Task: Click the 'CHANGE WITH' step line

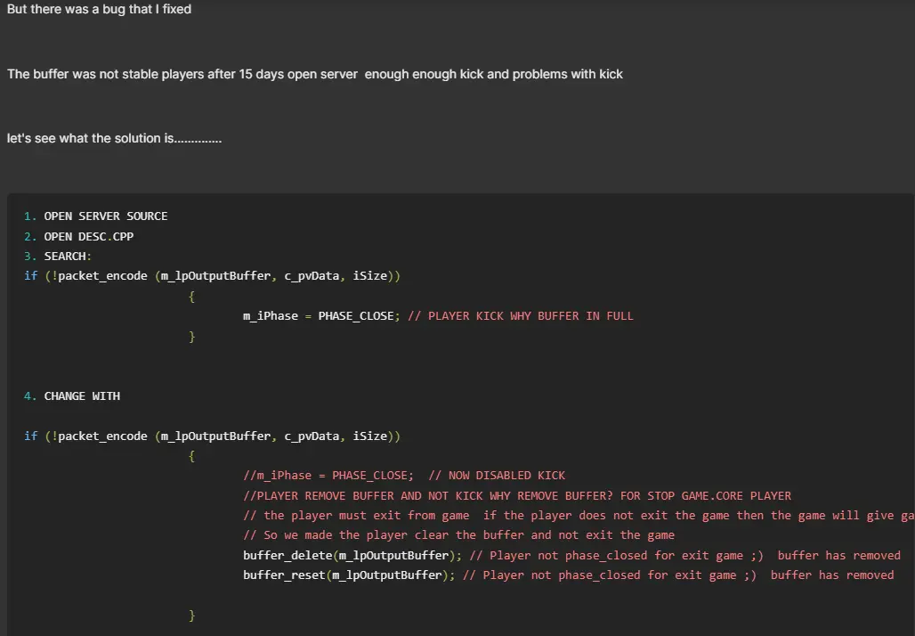Action: pos(82,395)
